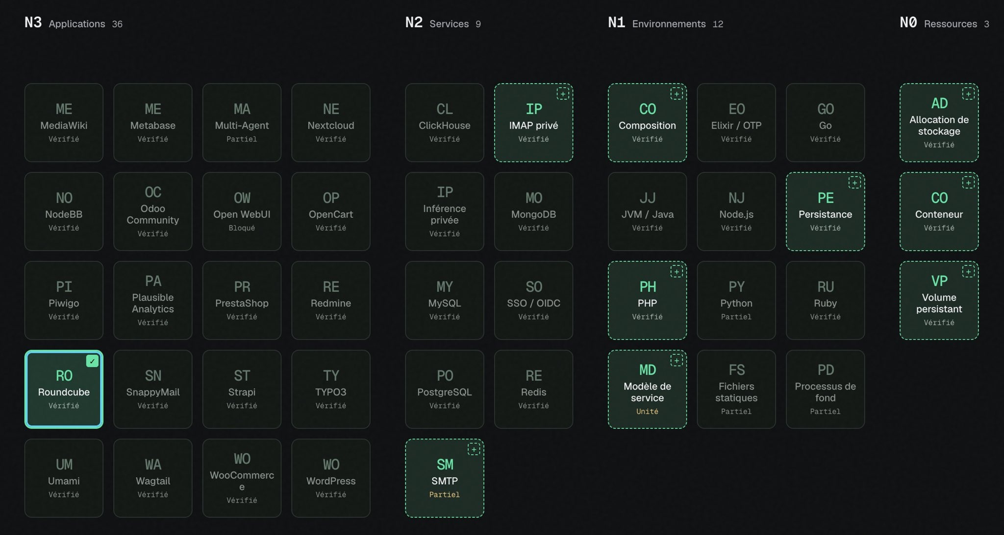Image resolution: width=1004 pixels, height=535 pixels.
Task: Pick the Open WebUI blocked tile
Action: [242, 211]
